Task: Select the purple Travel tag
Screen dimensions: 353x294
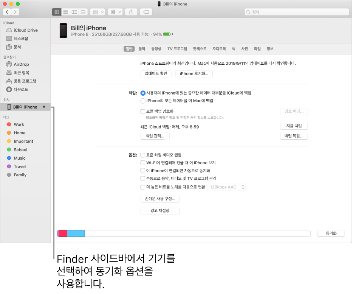Action: (25, 166)
